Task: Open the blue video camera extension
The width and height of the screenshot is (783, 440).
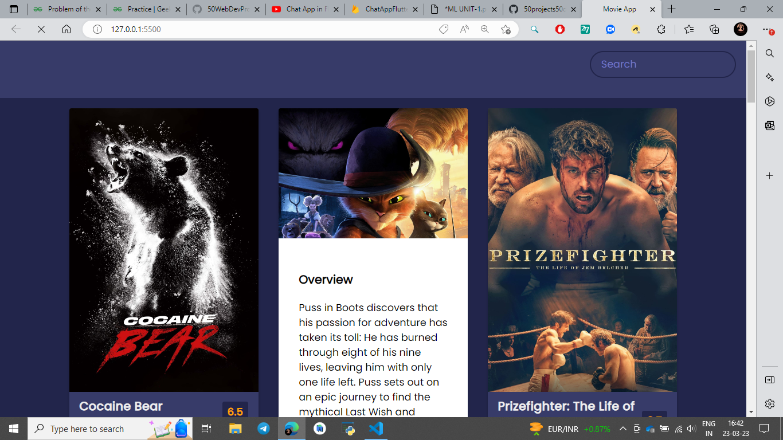Action: point(610,29)
